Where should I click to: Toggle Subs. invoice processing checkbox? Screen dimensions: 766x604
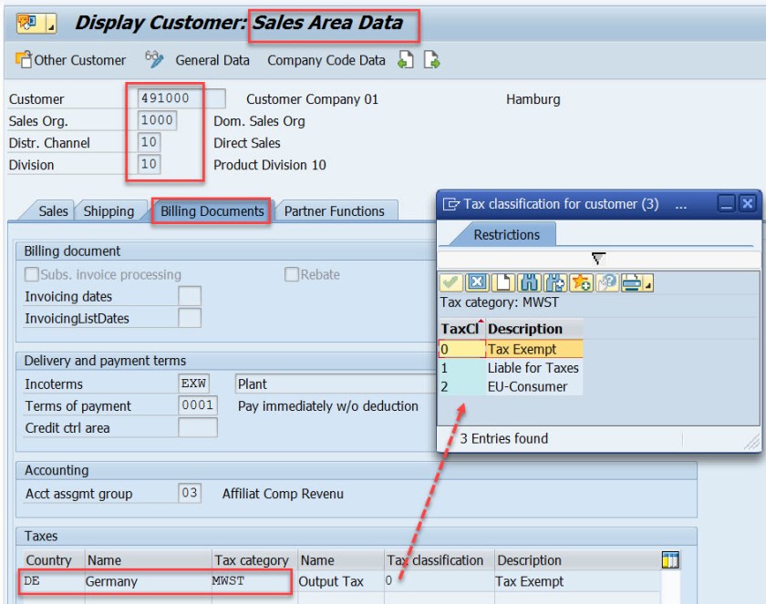pyautogui.click(x=33, y=274)
